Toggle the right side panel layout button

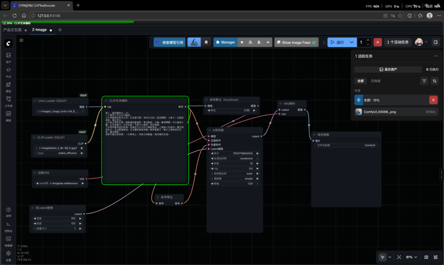436,42
